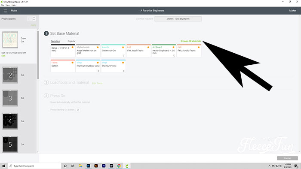Click the Type here to search box

[34, 166]
